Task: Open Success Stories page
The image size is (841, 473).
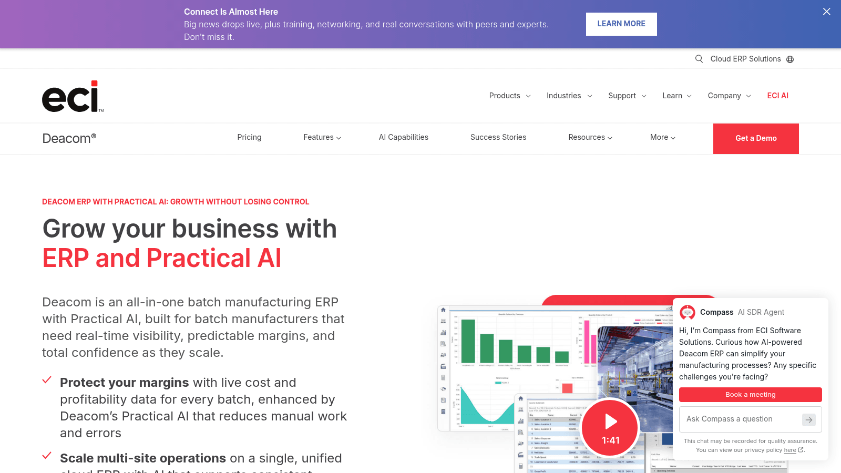Action: [x=498, y=137]
